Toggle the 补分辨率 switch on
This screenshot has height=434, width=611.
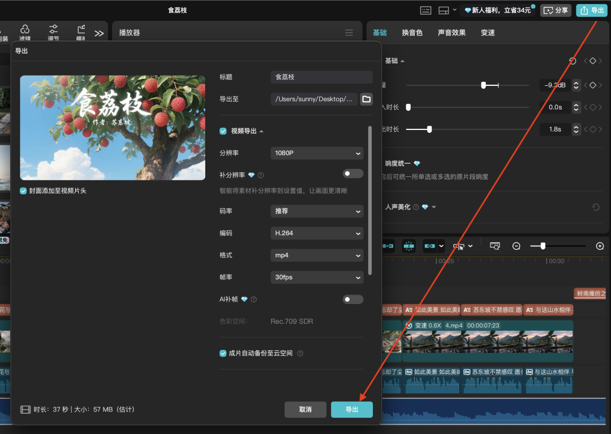pos(353,174)
